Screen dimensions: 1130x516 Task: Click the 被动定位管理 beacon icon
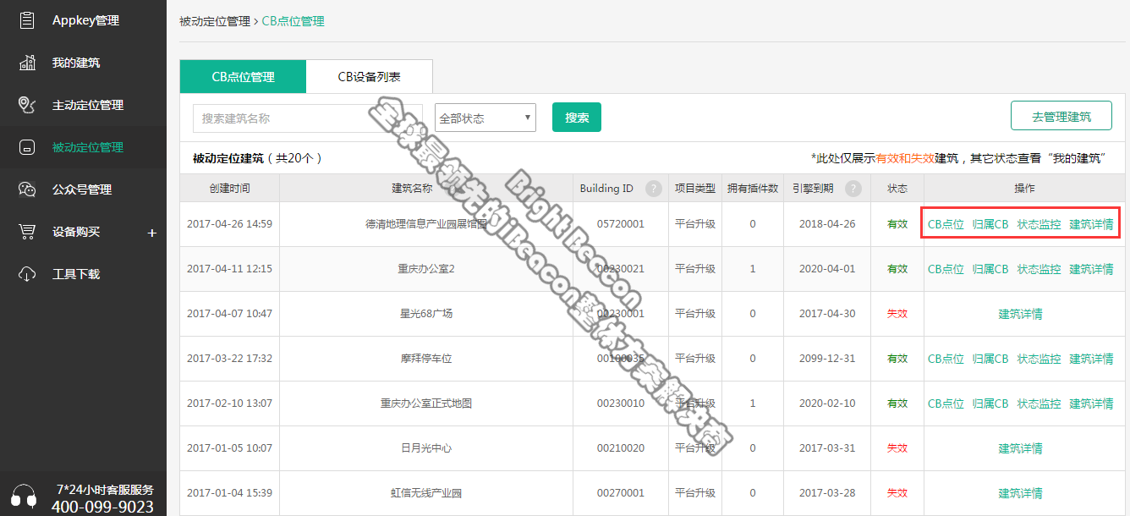27,147
